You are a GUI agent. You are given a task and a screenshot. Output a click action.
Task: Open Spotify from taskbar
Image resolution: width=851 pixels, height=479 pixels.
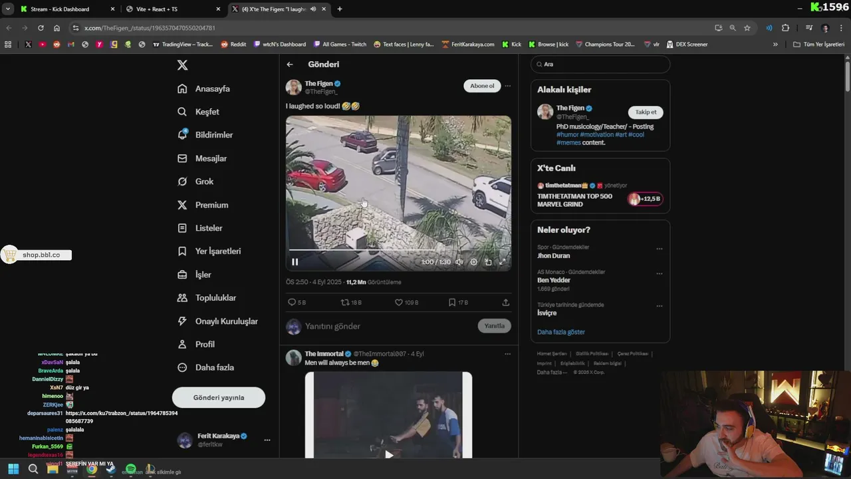pos(131,469)
